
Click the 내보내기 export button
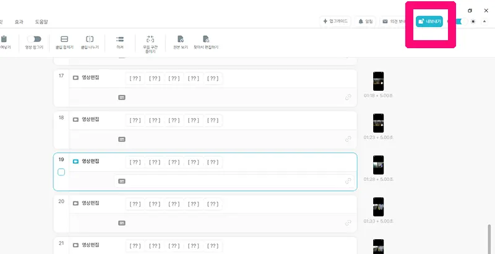click(429, 22)
